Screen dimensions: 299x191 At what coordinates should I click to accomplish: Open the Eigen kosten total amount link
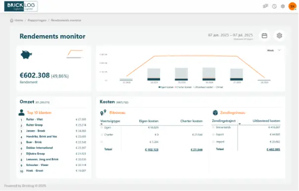[151, 149]
